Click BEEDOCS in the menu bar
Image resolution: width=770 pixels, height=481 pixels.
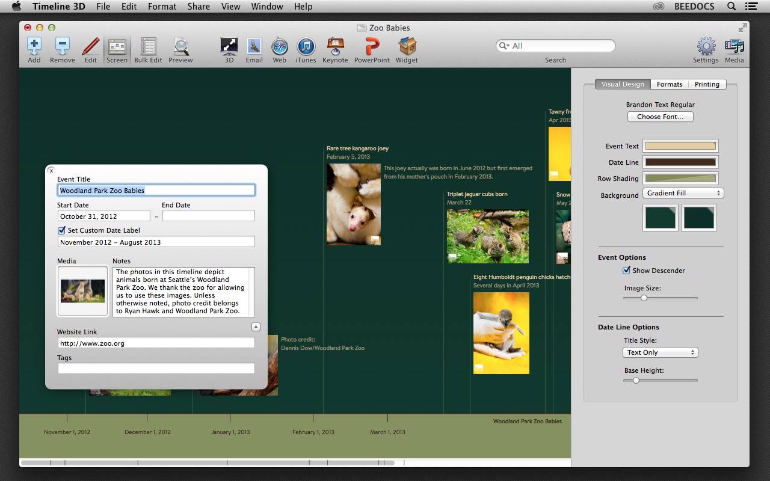694,7
